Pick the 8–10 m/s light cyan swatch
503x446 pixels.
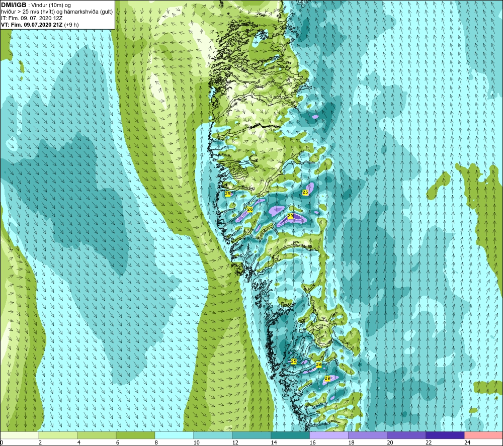click(x=174, y=435)
